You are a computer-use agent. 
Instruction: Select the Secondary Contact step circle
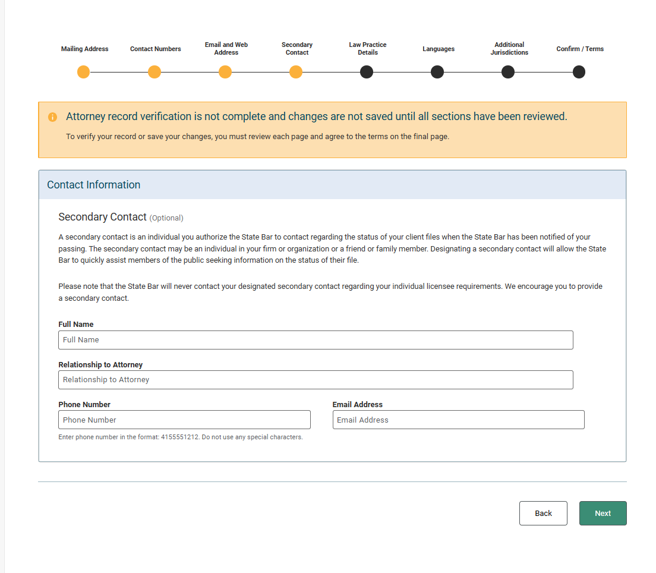(x=296, y=72)
